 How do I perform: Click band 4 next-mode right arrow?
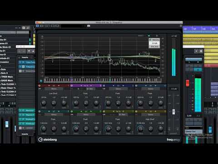(x=155, y=86)
